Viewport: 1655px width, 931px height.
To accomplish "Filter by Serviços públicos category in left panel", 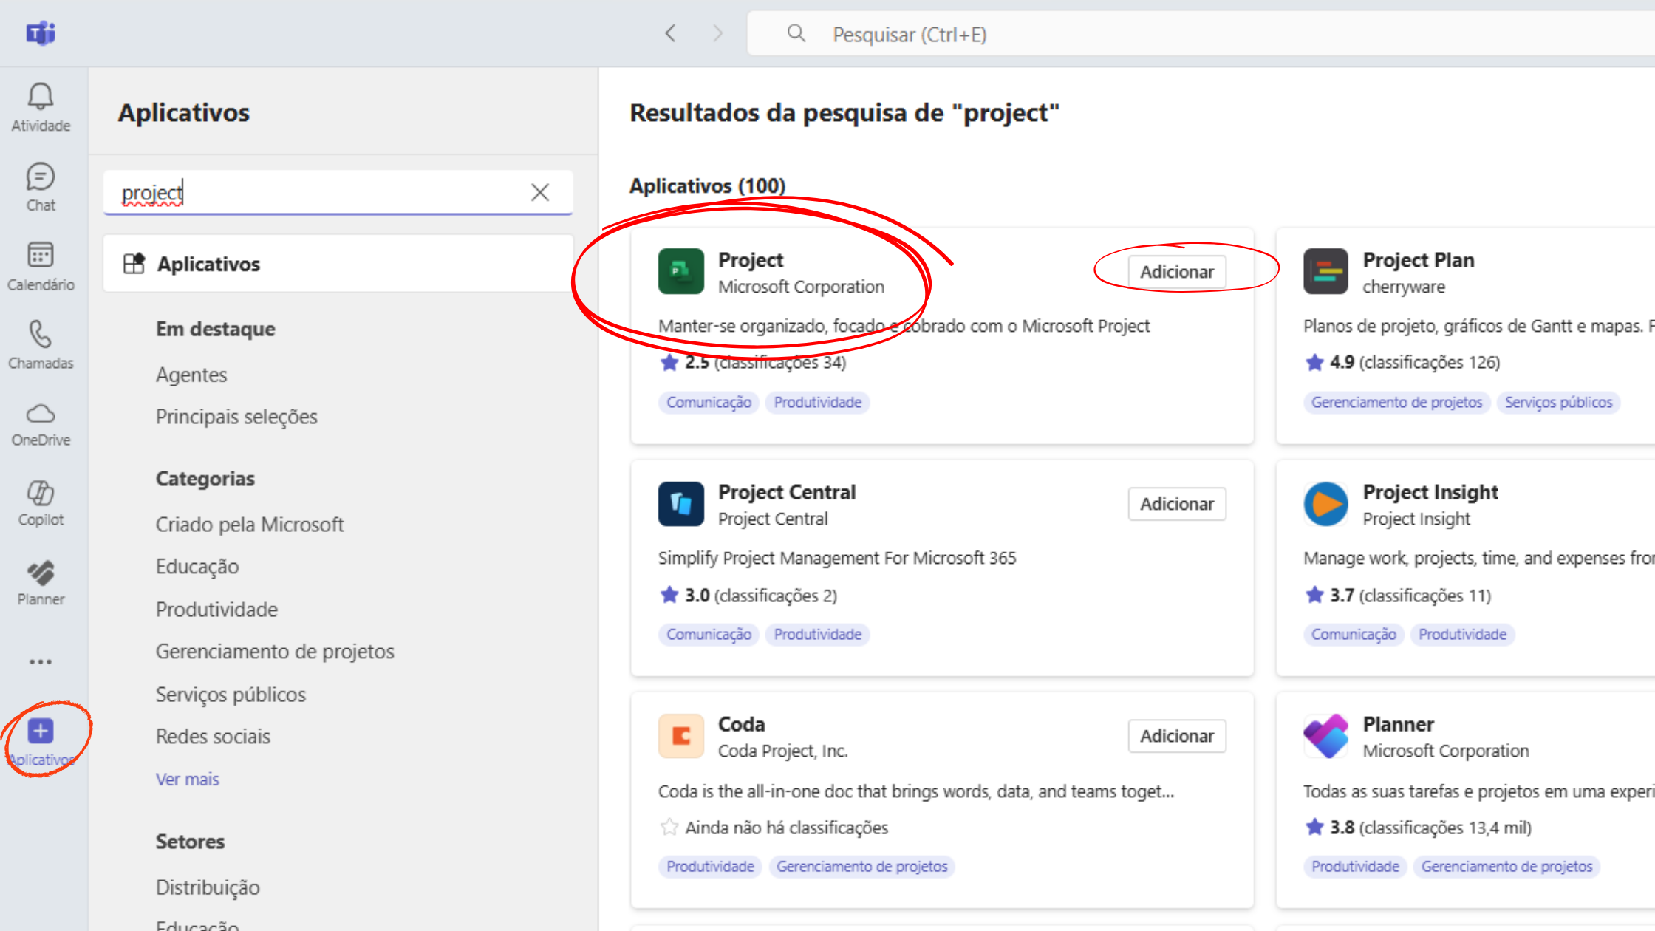I will pos(231,695).
